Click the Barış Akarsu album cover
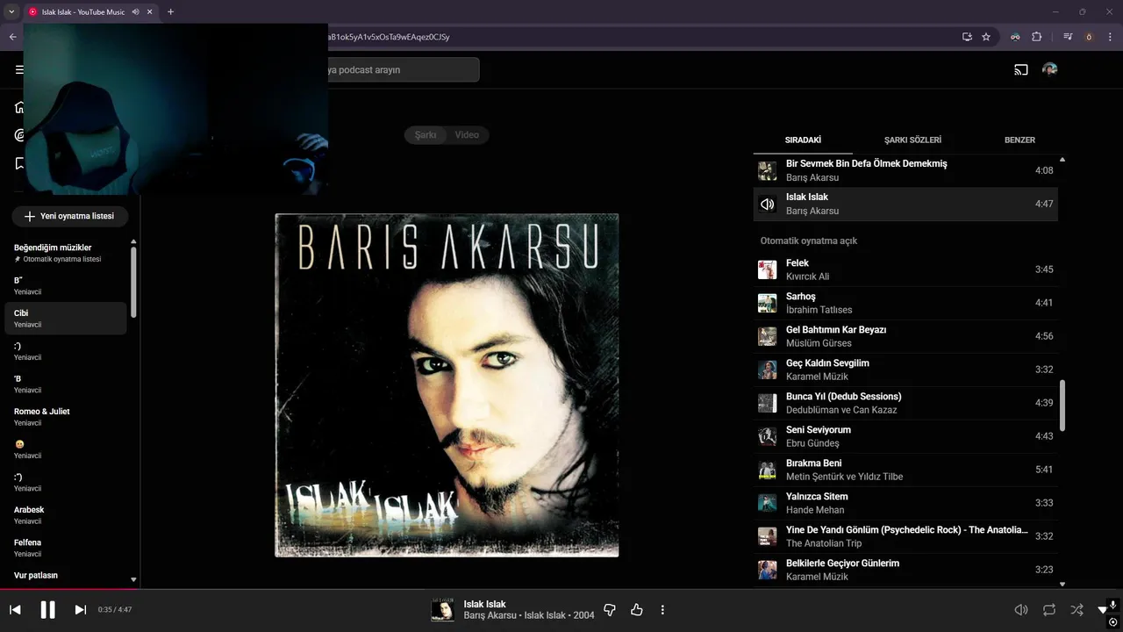1123x632 pixels. click(447, 385)
